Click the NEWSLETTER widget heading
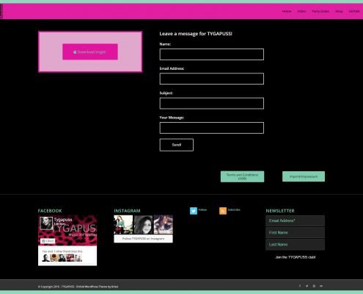 point(280,211)
